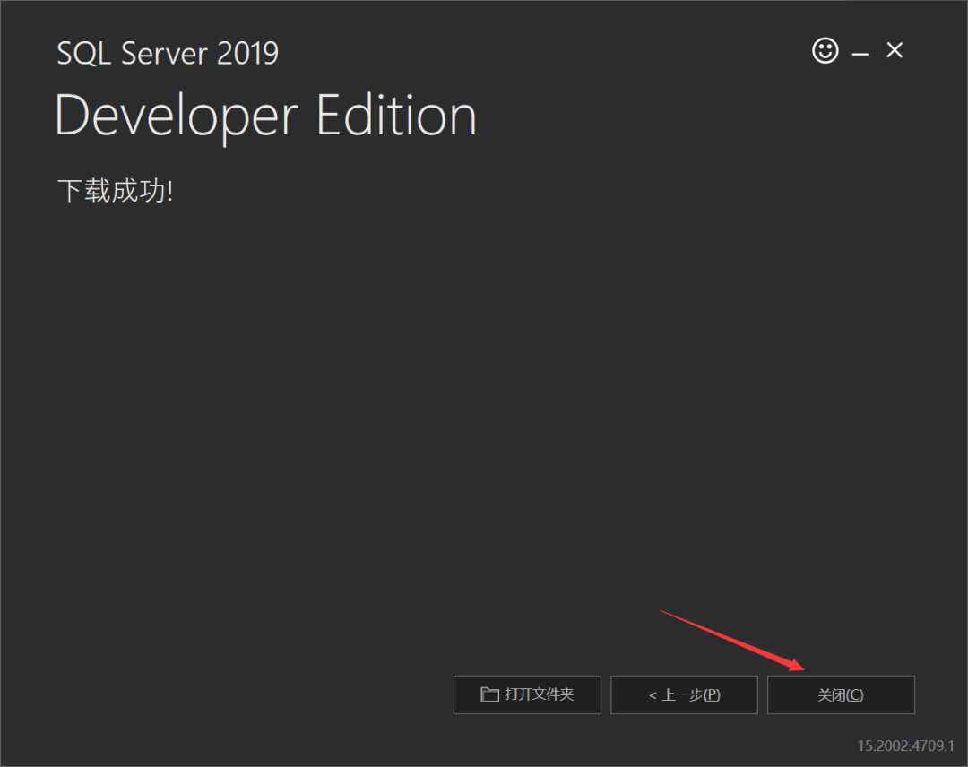Click the SQL Server 2019 title
The height and width of the screenshot is (767, 968).
(x=168, y=53)
